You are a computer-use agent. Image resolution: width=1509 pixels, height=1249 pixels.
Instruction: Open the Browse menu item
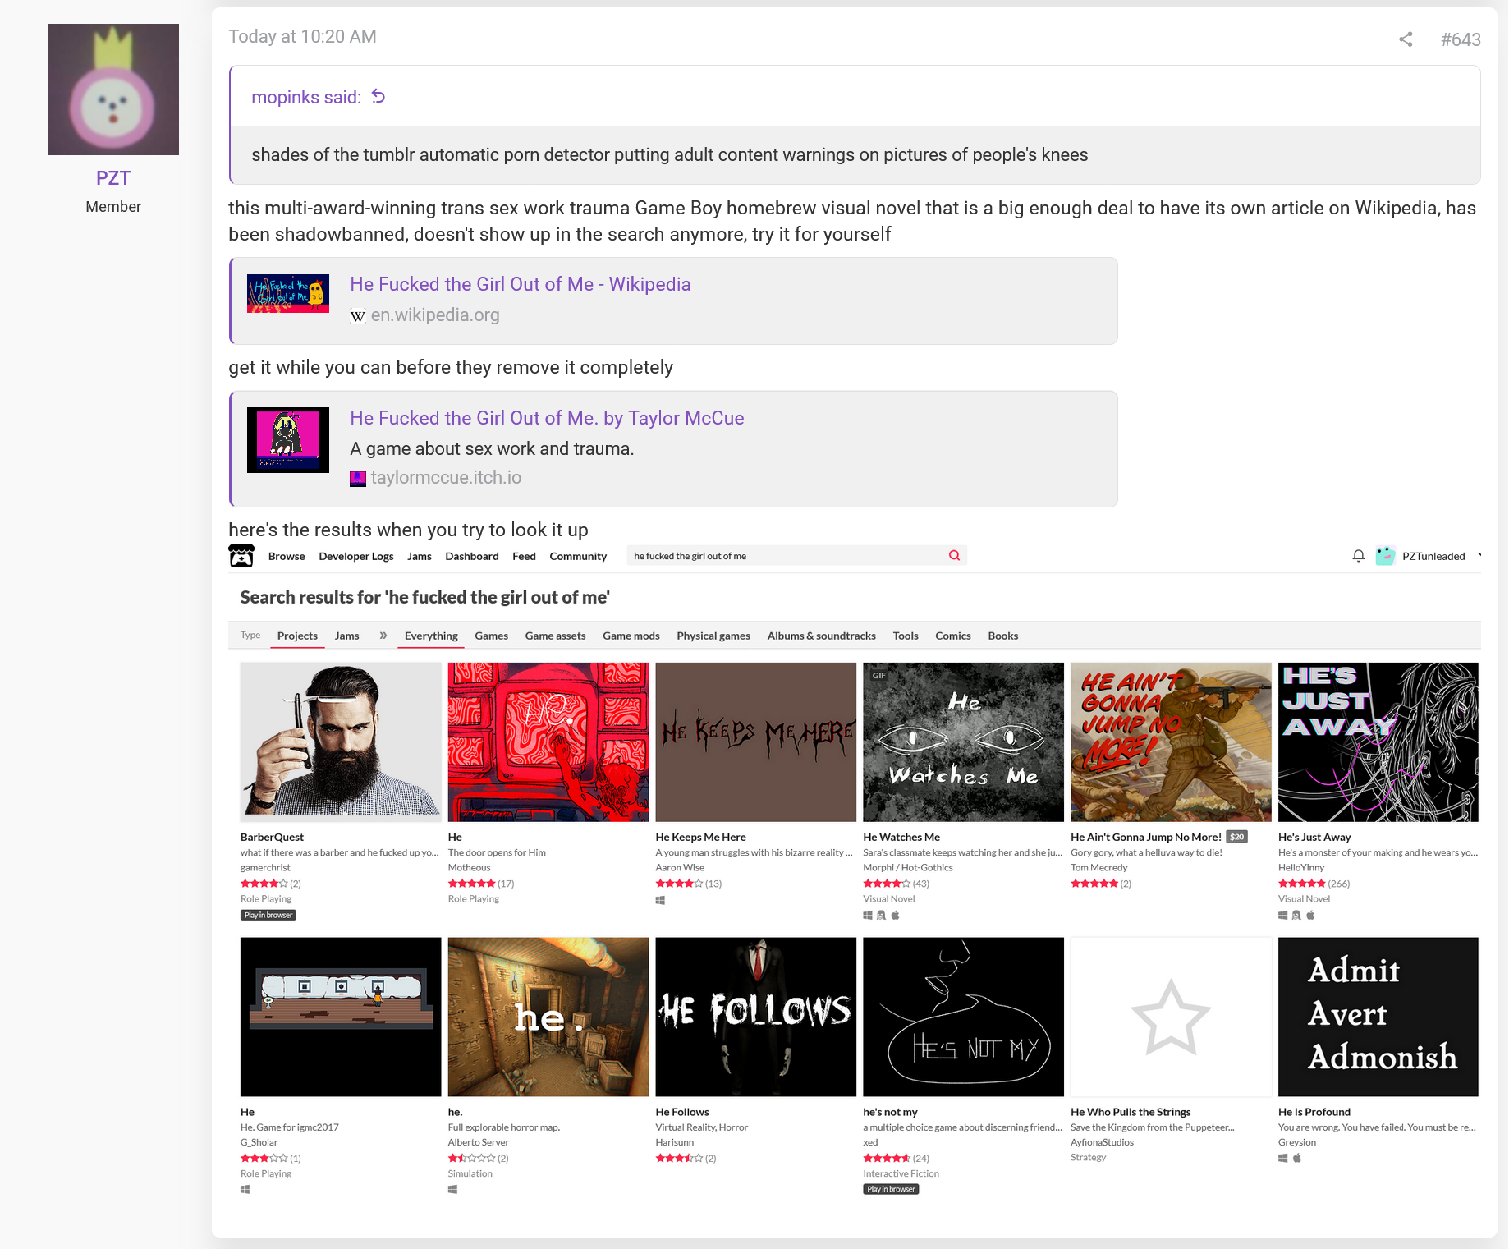click(x=287, y=556)
